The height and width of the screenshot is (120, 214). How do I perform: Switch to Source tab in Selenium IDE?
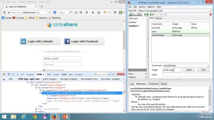[x=158, y=18]
